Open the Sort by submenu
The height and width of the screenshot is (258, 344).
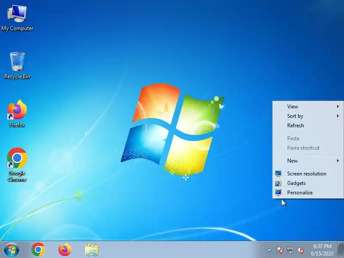pos(308,116)
